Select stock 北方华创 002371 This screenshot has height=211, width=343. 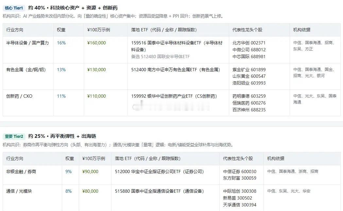[x=249, y=43]
